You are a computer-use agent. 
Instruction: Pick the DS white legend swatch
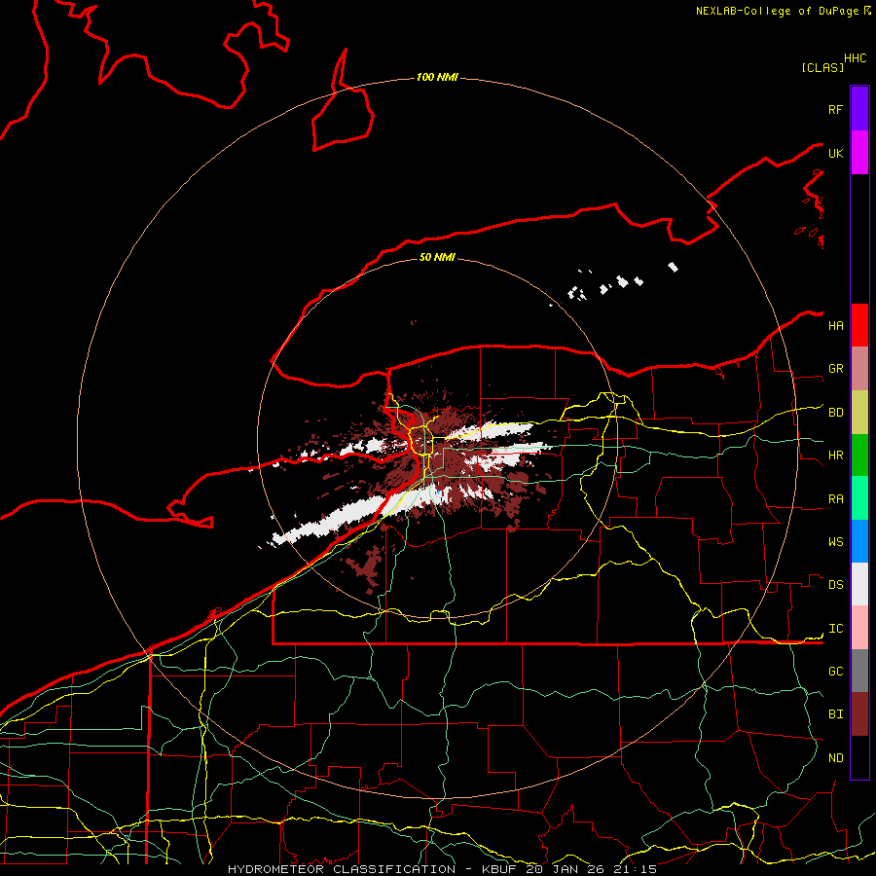click(859, 584)
